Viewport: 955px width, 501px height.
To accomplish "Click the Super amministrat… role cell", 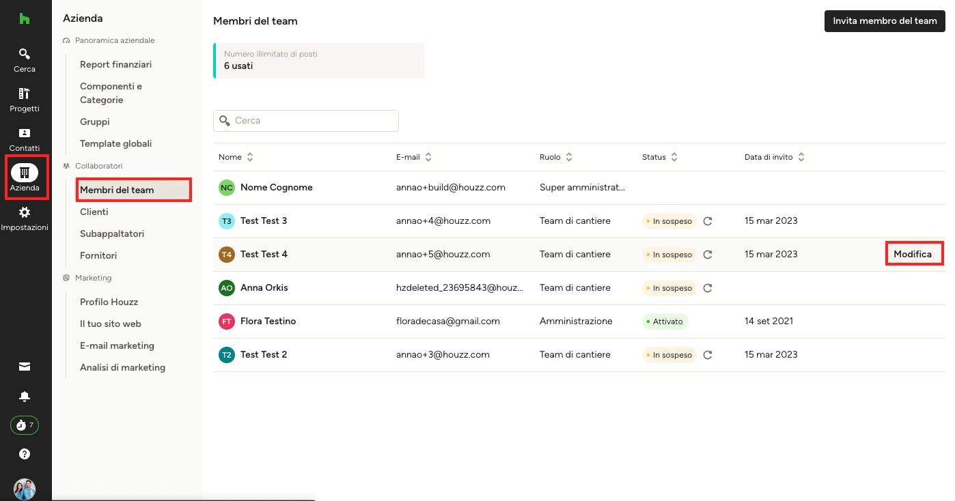I will click(582, 188).
